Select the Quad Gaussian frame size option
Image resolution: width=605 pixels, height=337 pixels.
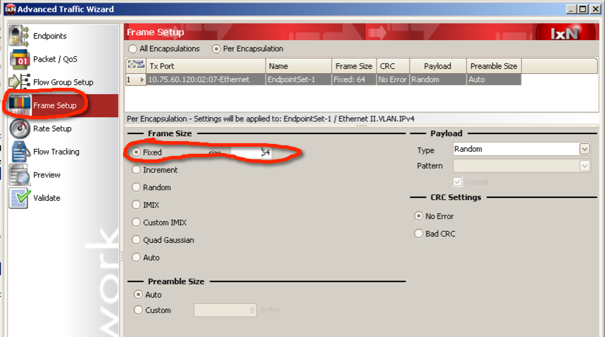(136, 240)
